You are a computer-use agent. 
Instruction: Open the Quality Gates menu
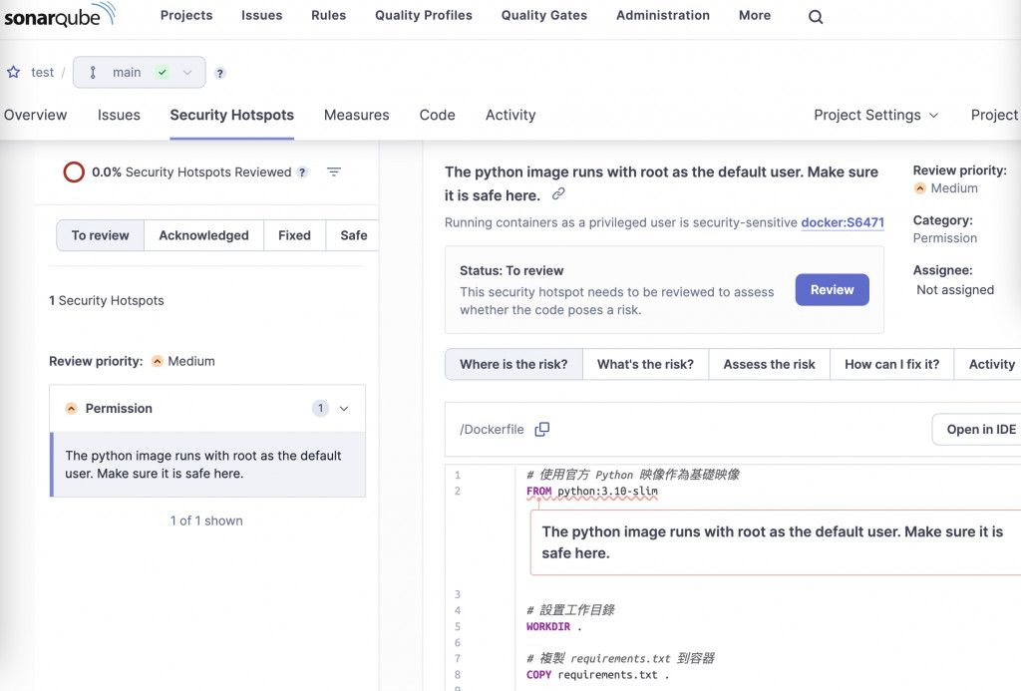click(x=543, y=16)
